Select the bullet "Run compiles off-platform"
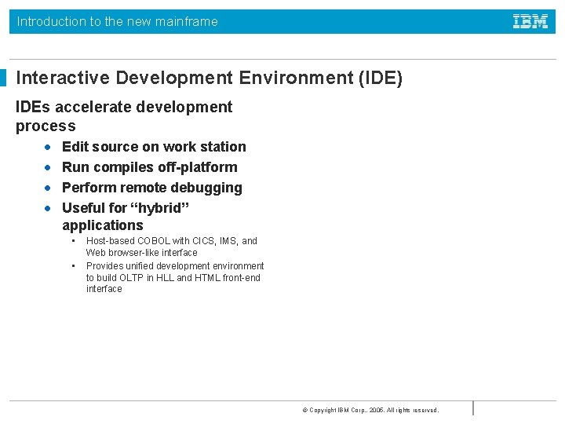565x424 pixels. coord(150,167)
